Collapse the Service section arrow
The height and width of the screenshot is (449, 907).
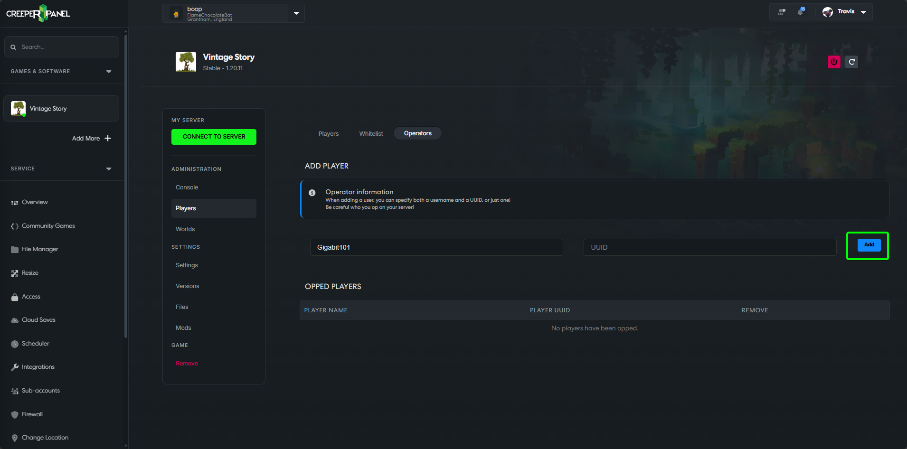pyautogui.click(x=109, y=169)
